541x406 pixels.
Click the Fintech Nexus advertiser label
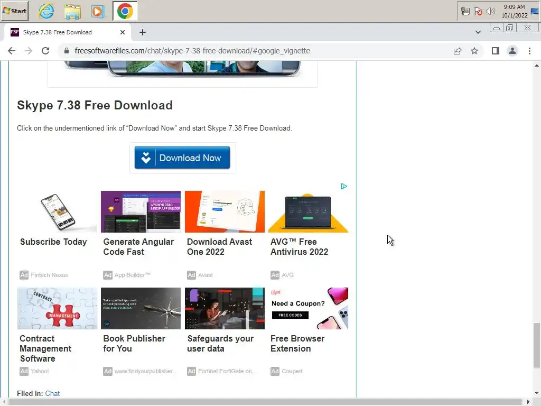49,275
